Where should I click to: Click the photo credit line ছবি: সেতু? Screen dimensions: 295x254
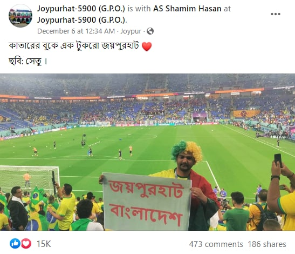(28, 61)
